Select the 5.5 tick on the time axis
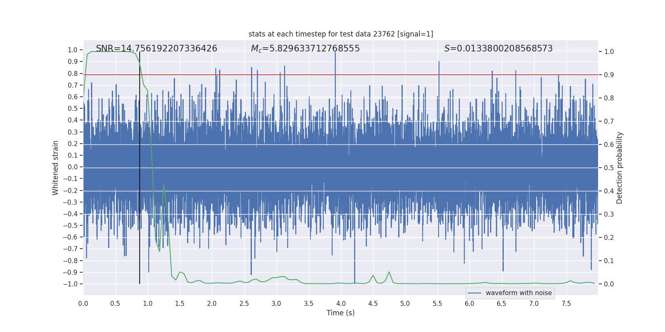Image resolution: width=665 pixels, height=332 pixels. (437, 303)
